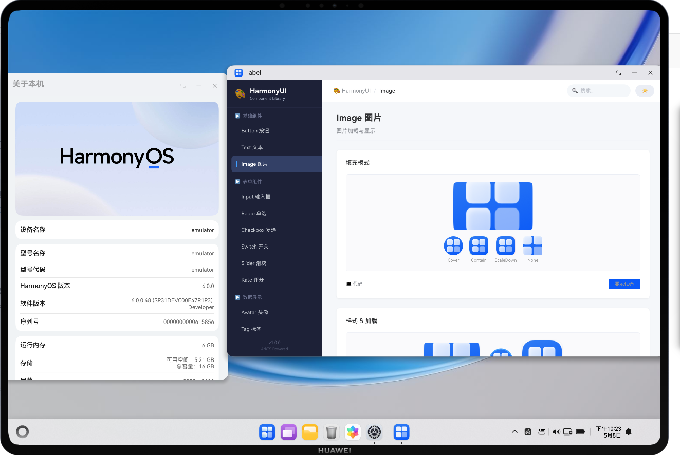
Task: Open the colorful Gallery app in the dock
Action: coord(353,432)
